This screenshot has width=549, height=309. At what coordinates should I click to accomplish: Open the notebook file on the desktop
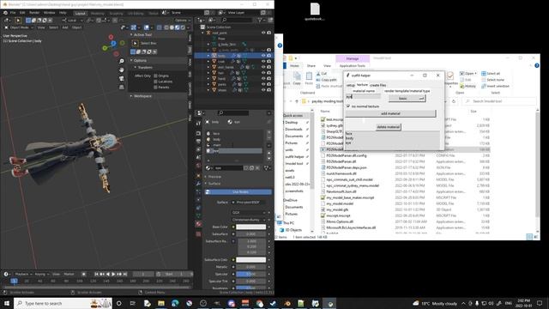click(315, 11)
